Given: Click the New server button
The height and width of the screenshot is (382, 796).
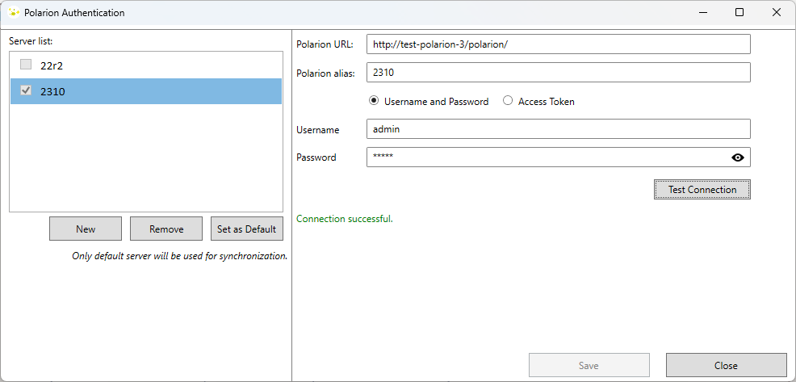Looking at the screenshot, I should (x=86, y=229).
